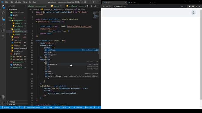Image resolution: width=202 pixels, height=113 pixels.
Task: Toggle secondary side bar layout icon
Action: pyautogui.click(x=82, y=2)
